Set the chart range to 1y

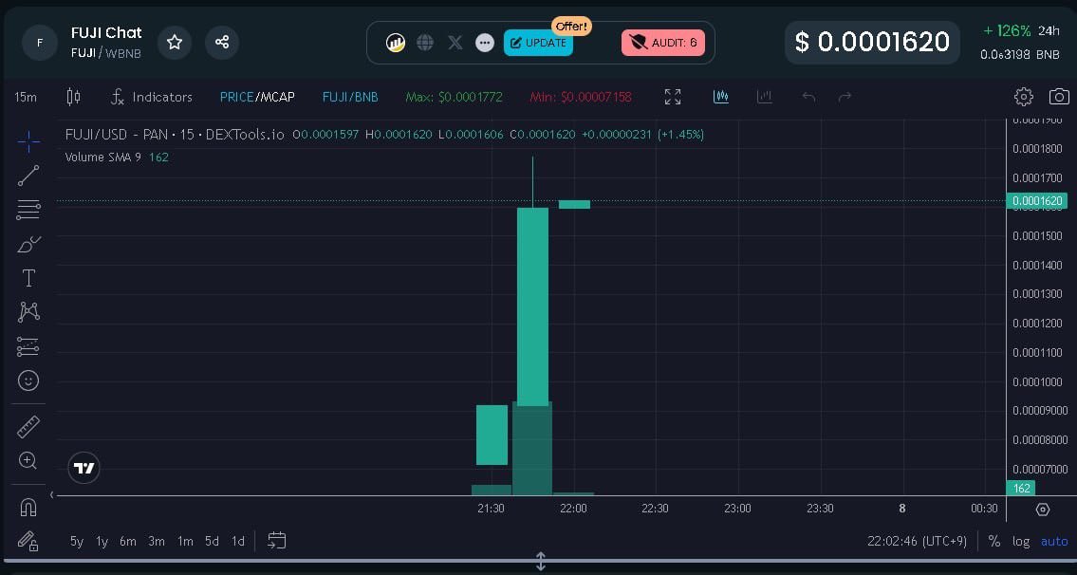pos(102,542)
